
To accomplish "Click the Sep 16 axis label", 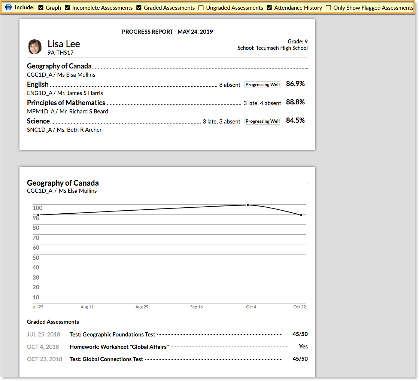I will click(x=197, y=307).
